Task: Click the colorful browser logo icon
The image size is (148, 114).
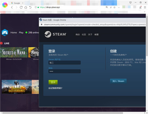Action: [5, 5]
